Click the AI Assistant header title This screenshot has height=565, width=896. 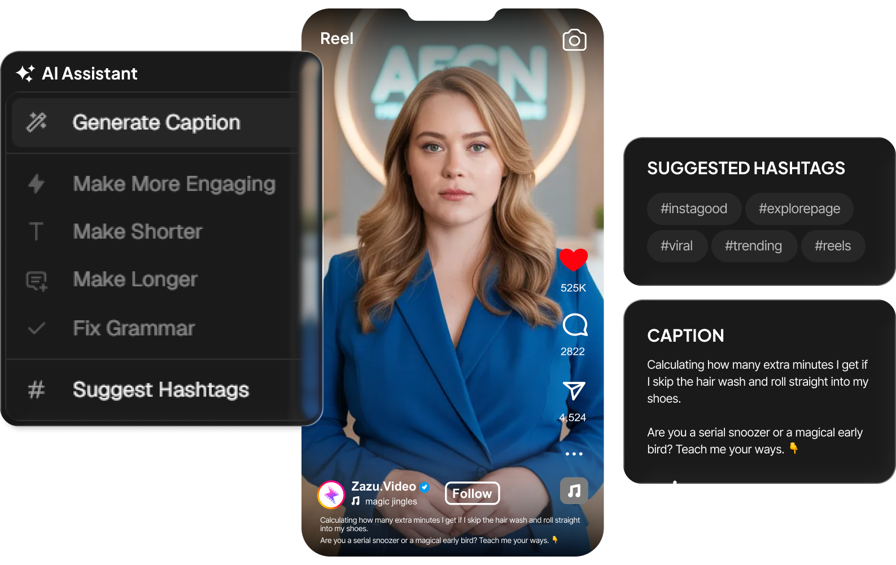tap(90, 73)
